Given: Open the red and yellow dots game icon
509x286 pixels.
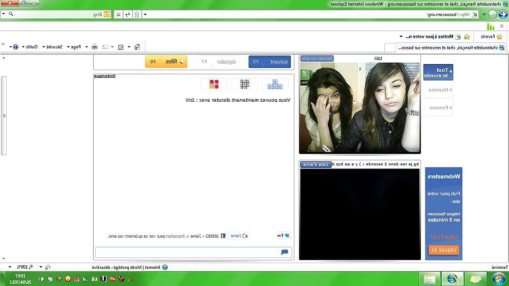Looking at the screenshot, I should pos(214,84).
